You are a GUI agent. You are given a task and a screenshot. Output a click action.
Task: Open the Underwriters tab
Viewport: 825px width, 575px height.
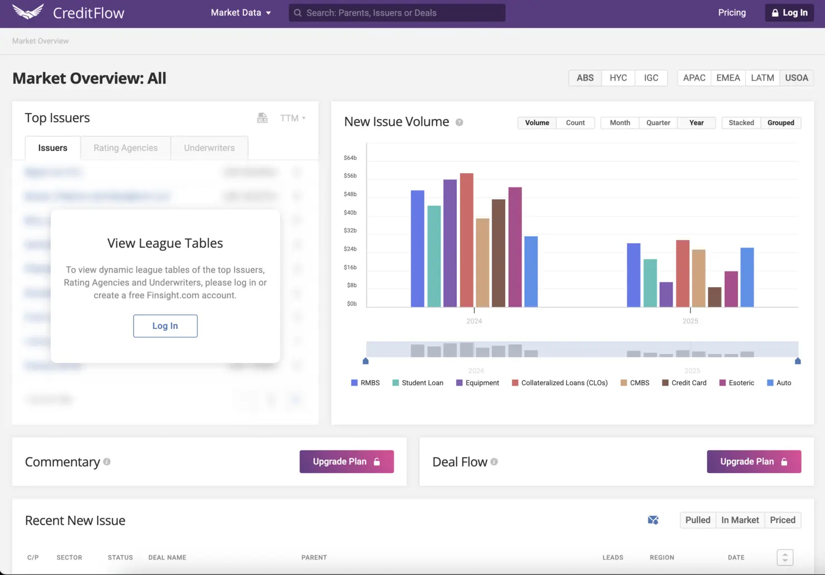click(x=209, y=148)
